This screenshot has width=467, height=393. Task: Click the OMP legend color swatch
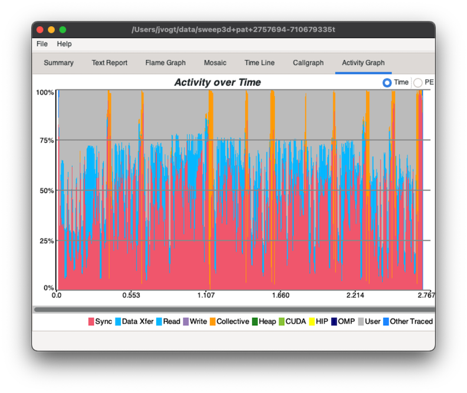(334, 322)
